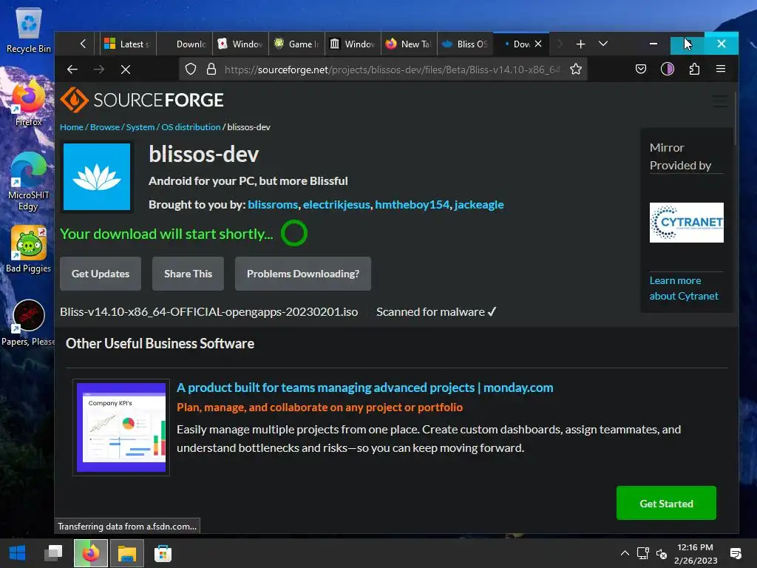Open the electrikjesus contributor link

[336, 205]
